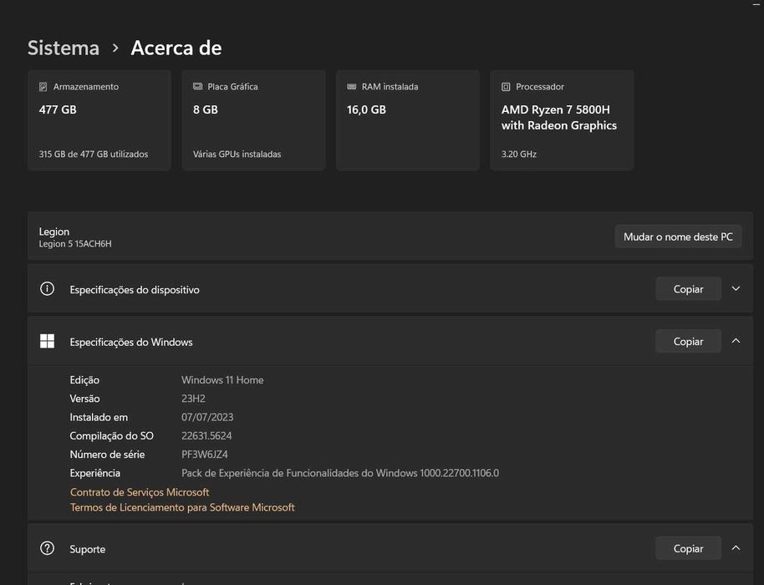Click the breadcrumb chevron separator after Sistema

(115, 48)
